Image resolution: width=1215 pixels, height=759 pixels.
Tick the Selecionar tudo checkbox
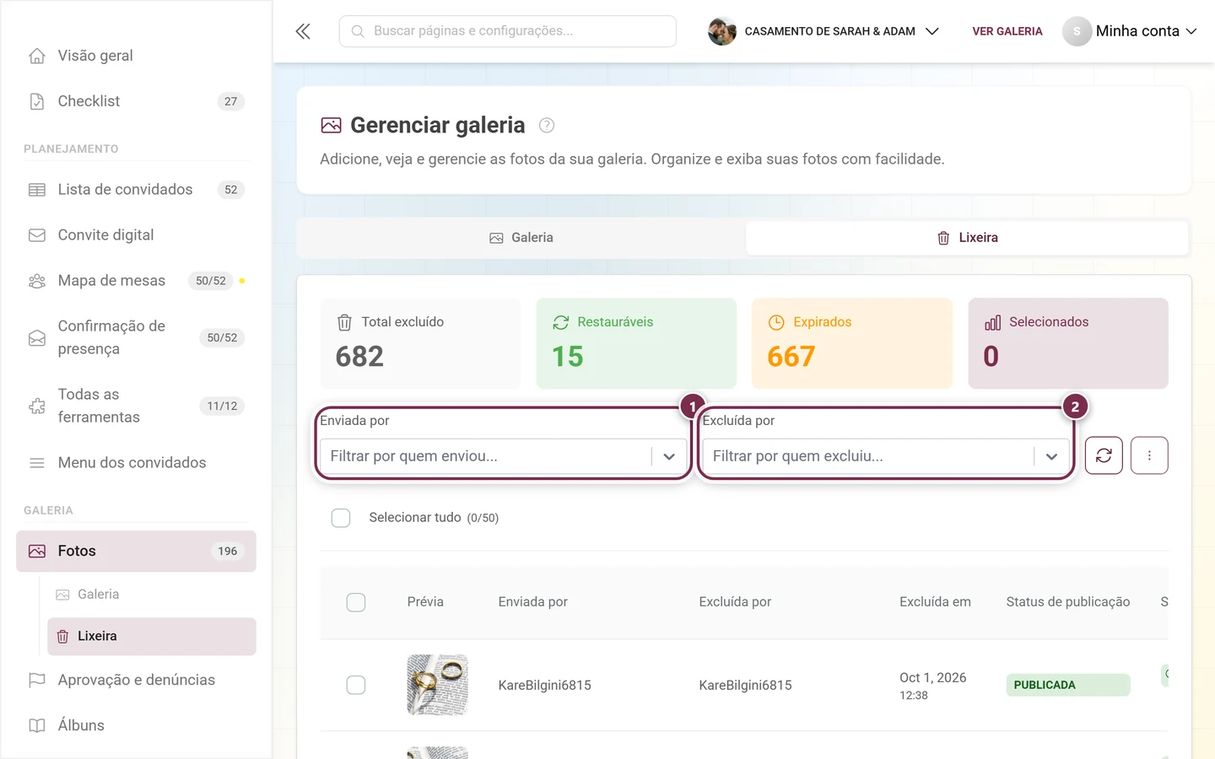coord(341,518)
